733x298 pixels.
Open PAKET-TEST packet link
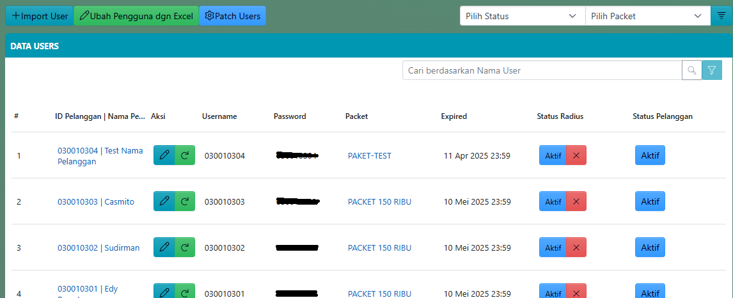(x=369, y=155)
